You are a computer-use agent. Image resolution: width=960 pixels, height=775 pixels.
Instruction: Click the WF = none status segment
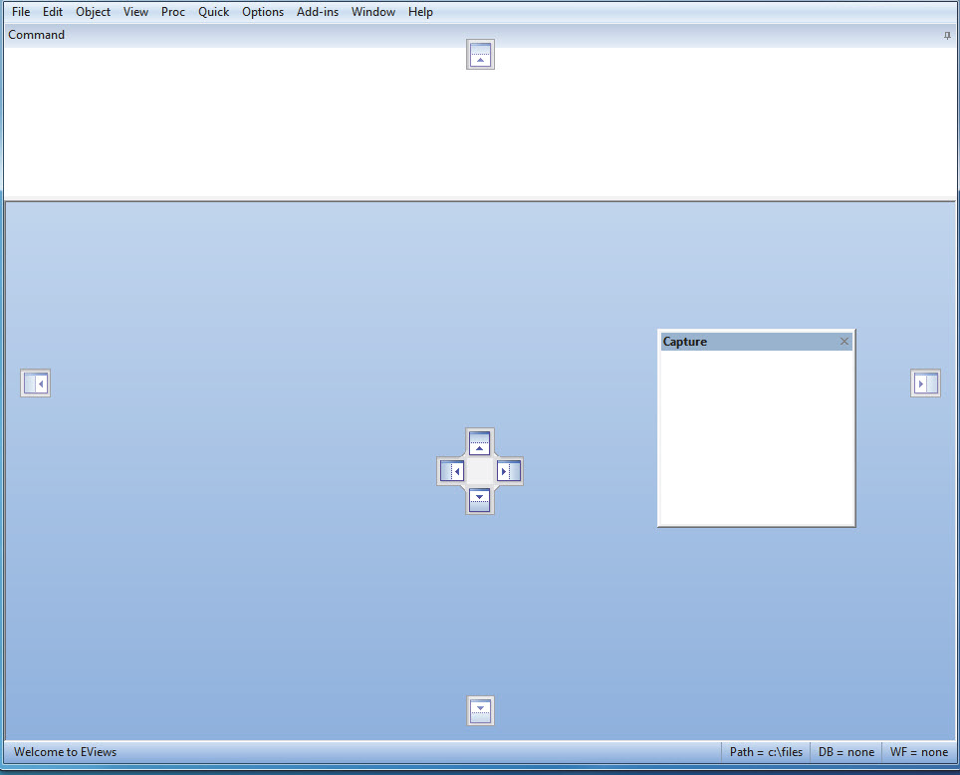click(918, 751)
